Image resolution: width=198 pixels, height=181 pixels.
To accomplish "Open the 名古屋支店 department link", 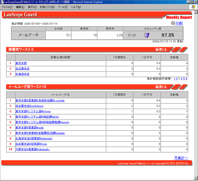I will pyautogui.click(x=22, y=69).
